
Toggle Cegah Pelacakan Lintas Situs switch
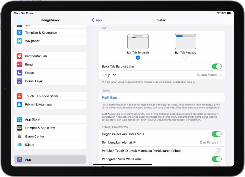tap(217, 134)
